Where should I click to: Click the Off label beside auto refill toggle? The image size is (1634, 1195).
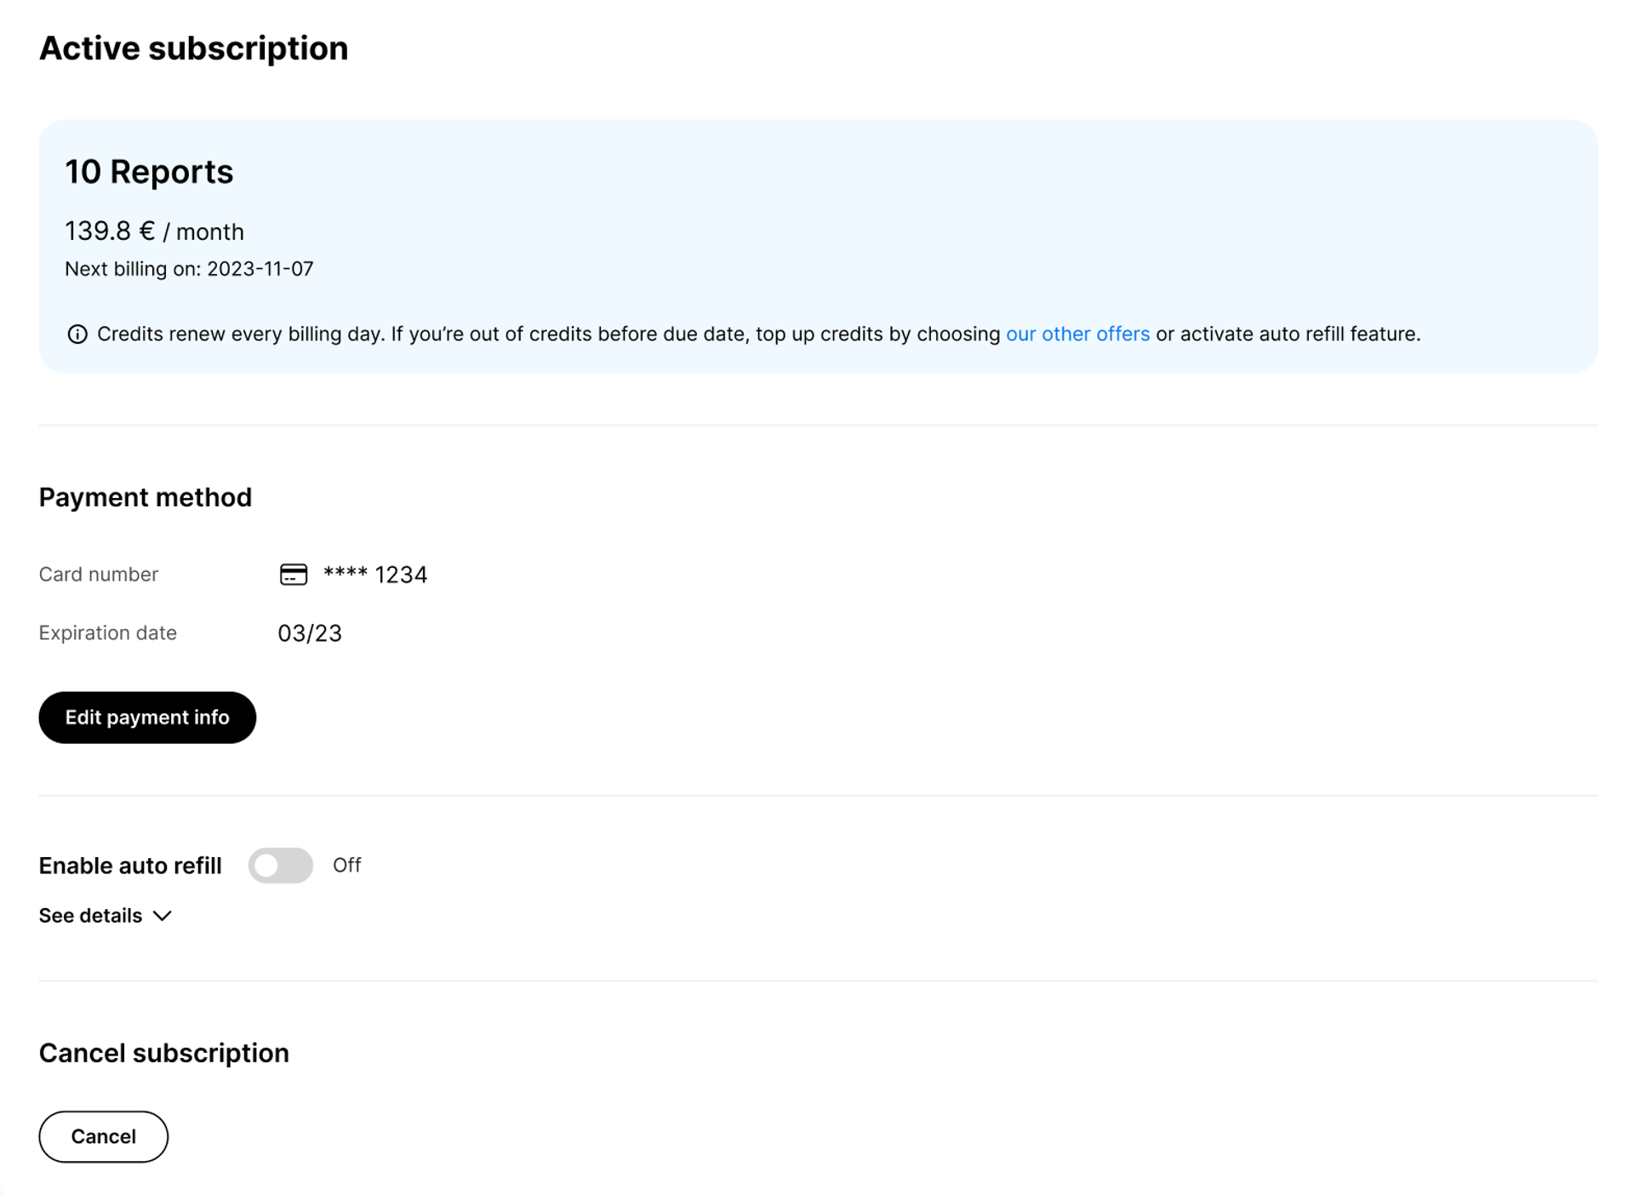tap(347, 865)
